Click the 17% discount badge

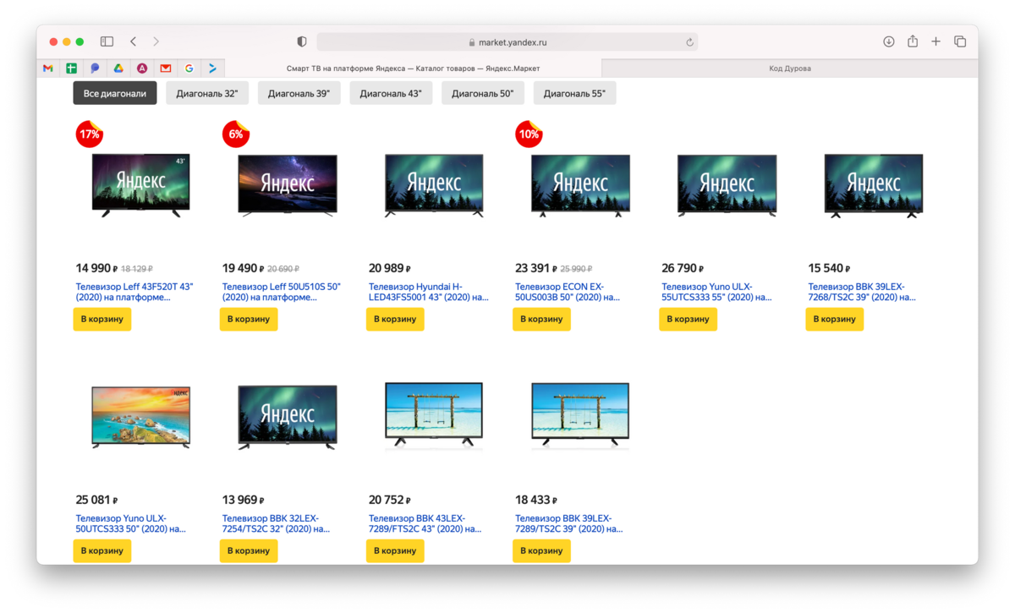(89, 134)
